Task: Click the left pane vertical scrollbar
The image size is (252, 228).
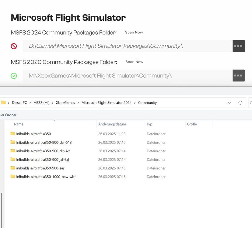Action: (x=1, y=210)
